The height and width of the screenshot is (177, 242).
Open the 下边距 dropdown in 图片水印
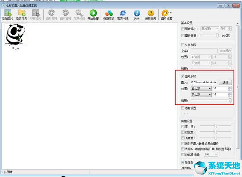[201, 95]
